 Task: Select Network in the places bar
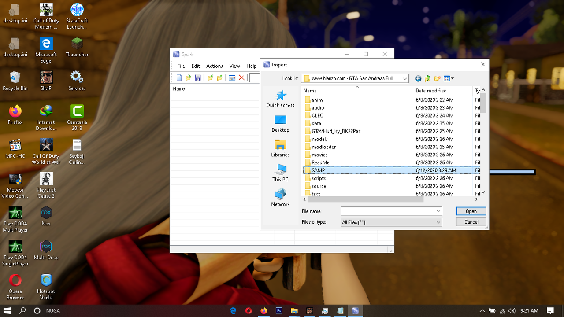click(280, 198)
